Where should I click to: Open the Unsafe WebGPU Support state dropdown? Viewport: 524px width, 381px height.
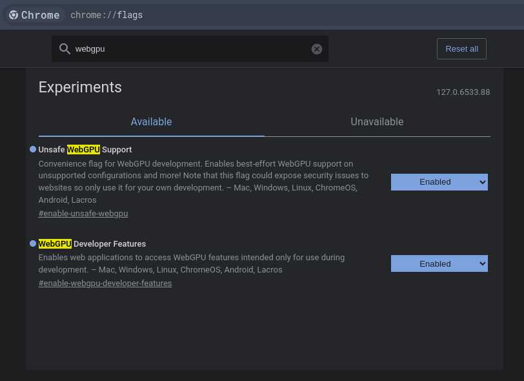pos(439,182)
